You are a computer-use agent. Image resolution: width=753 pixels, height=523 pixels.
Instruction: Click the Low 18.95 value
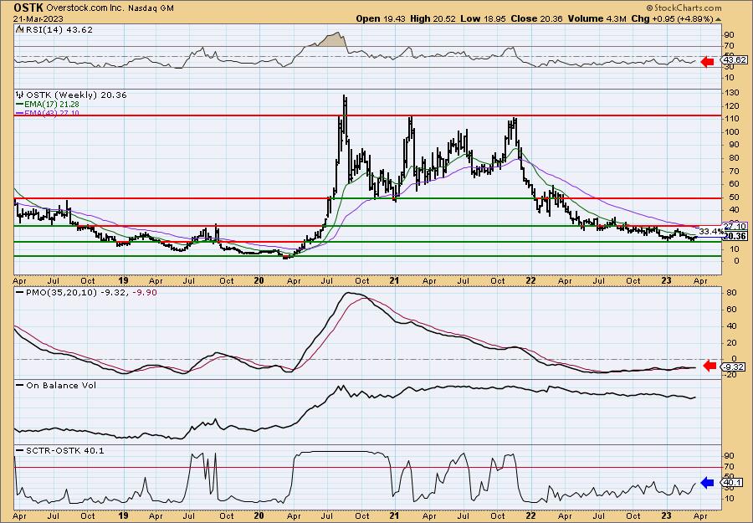(x=483, y=18)
